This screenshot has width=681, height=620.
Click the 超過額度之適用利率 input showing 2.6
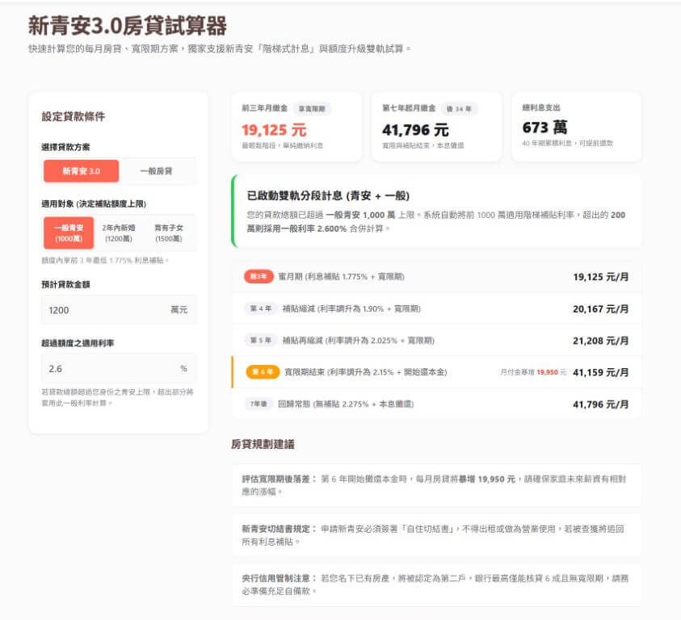pos(119,369)
